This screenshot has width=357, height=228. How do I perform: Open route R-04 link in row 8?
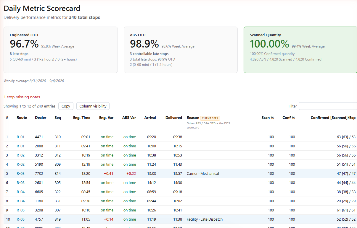pyautogui.click(x=20, y=201)
